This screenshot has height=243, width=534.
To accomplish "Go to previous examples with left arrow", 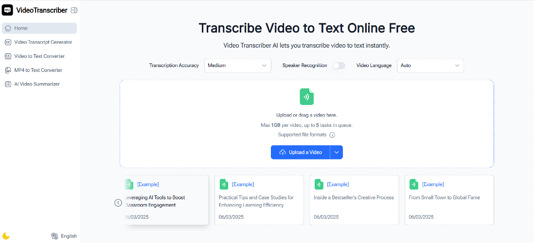I will [118, 203].
